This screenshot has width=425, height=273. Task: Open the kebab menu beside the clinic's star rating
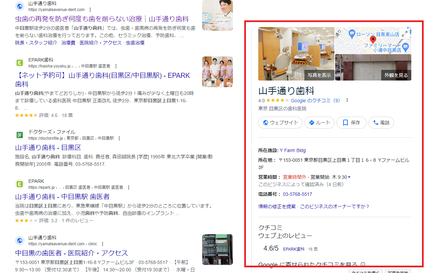click(346, 100)
